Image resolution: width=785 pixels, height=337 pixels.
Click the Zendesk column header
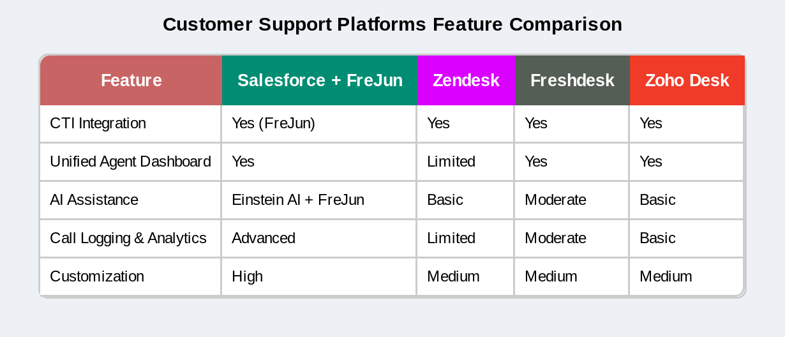[466, 80]
